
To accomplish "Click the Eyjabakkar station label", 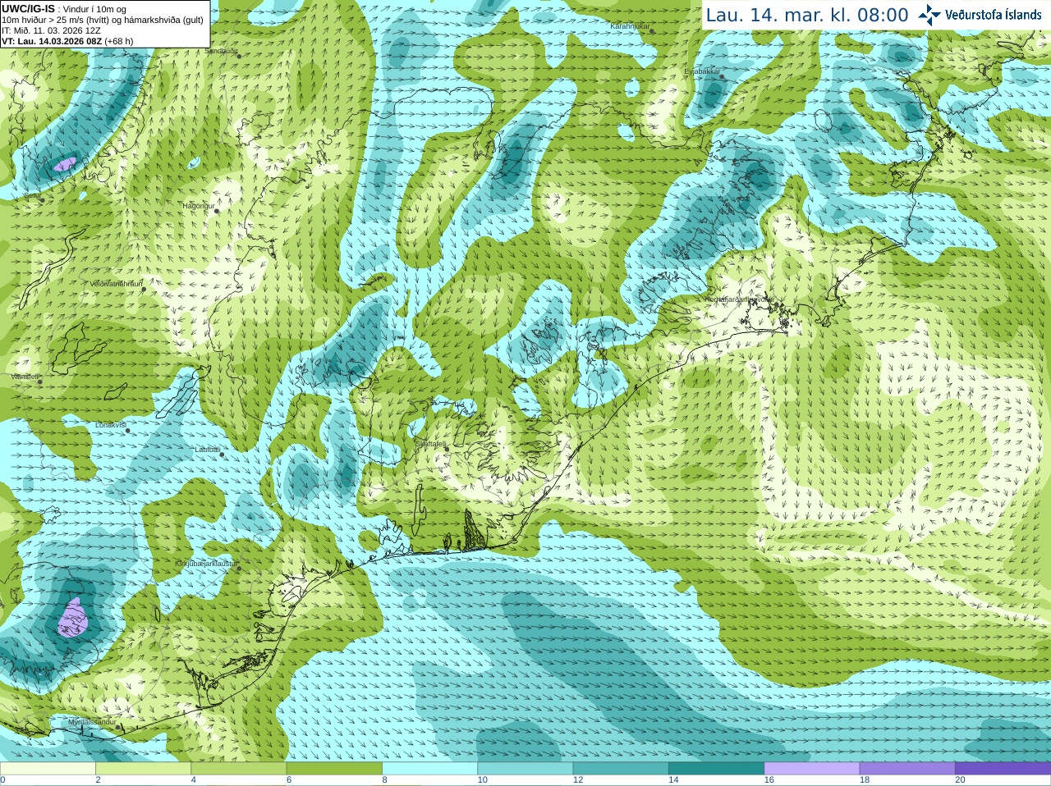I will coord(702,71).
